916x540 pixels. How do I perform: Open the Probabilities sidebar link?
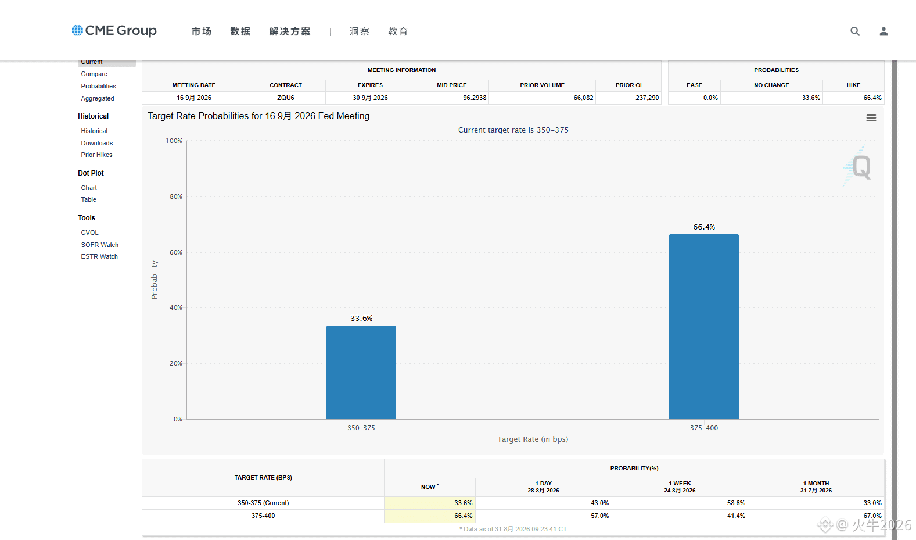coord(98,86)
